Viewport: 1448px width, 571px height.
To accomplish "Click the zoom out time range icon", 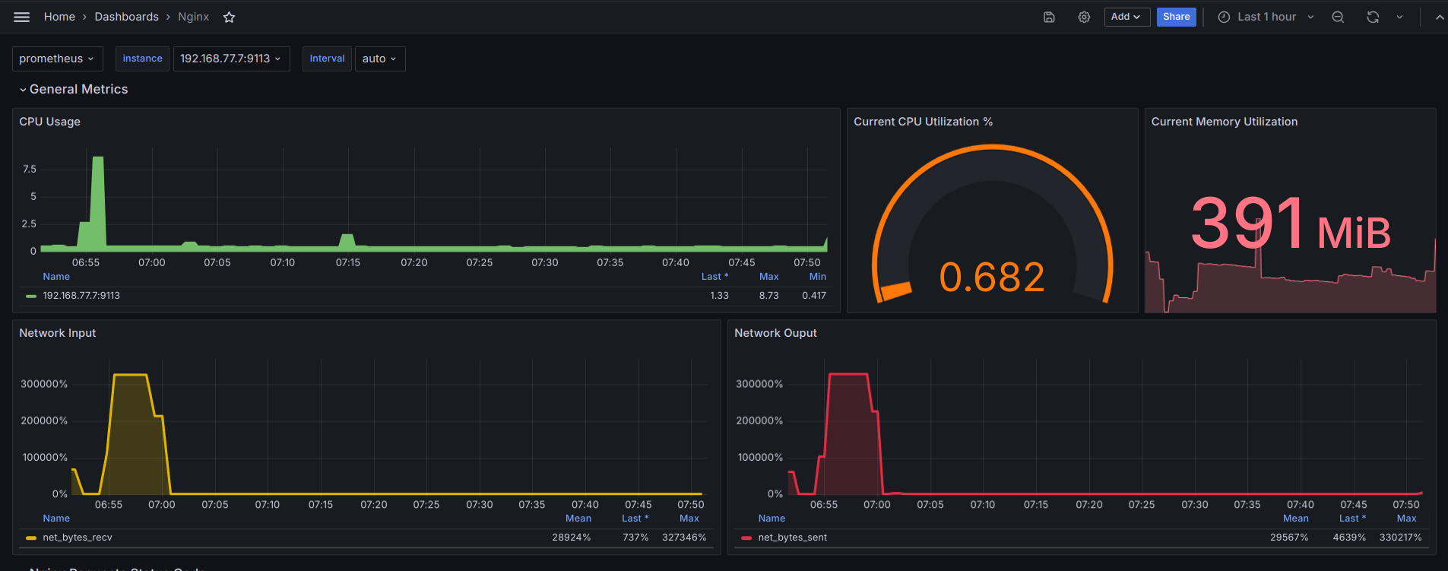I will tap(1338, 17).
